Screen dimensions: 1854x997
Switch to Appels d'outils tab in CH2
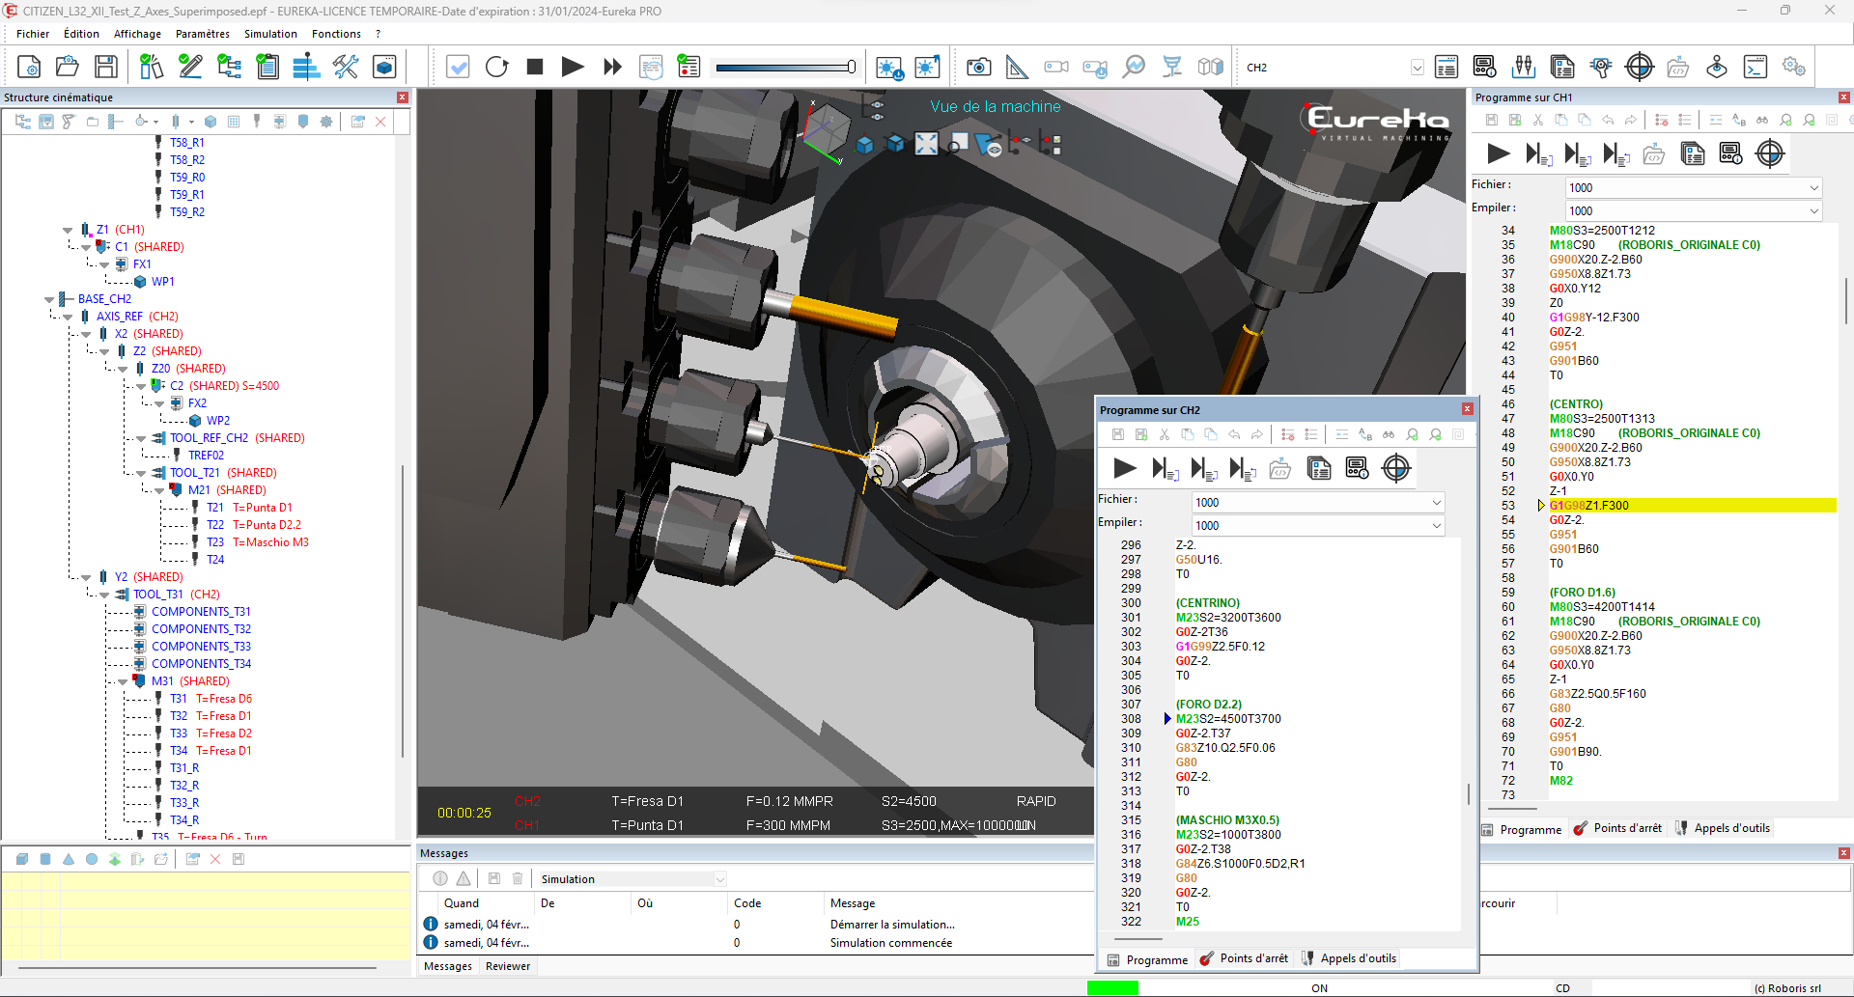[1349, 958]
